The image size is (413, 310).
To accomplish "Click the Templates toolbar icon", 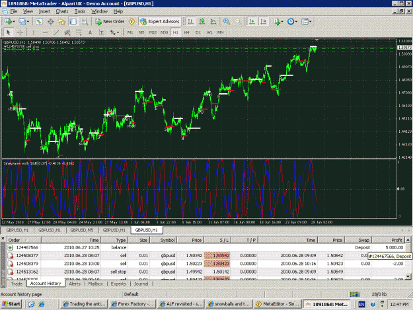I will [x=305, y=22].
